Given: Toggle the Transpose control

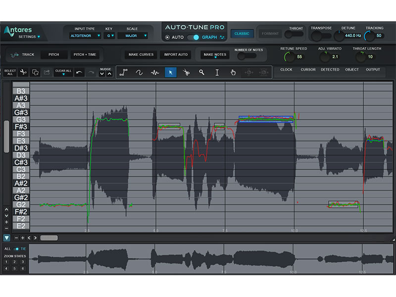Looking at the screenshot, I should point(321,36).
